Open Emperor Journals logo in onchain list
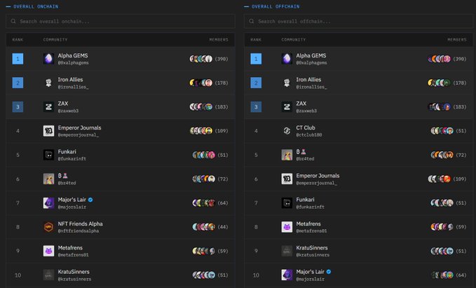This screenshot has height=288, width=476. (x=48, y=131)
